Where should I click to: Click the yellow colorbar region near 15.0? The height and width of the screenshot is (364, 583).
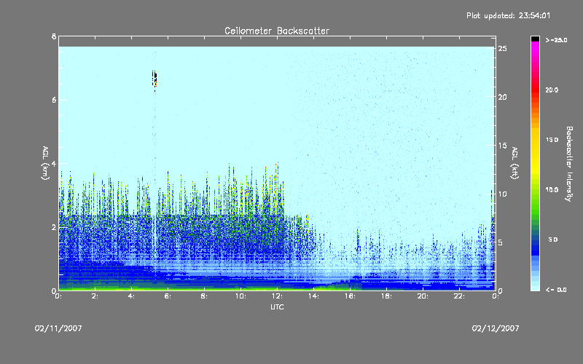point(535,140)
